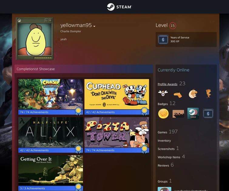Open the Badges link

point(163,104)
